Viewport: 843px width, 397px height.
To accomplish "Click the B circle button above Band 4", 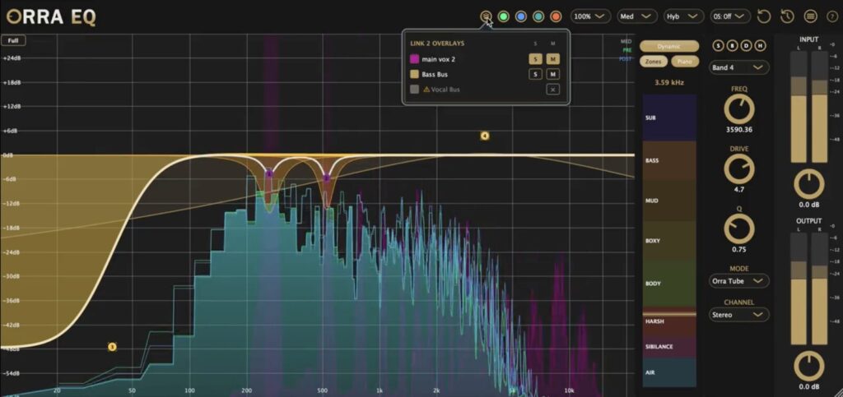I will (x=732, y=45).
